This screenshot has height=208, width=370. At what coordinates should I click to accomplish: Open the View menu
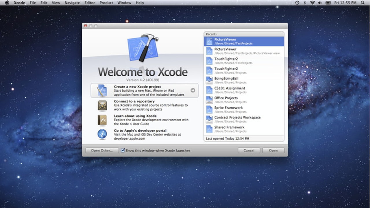[x=56, y=3]
